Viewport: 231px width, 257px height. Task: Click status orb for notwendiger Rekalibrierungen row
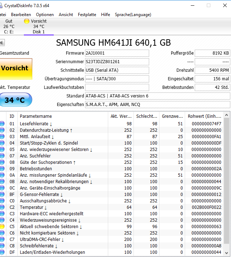[x=2, y=181]
